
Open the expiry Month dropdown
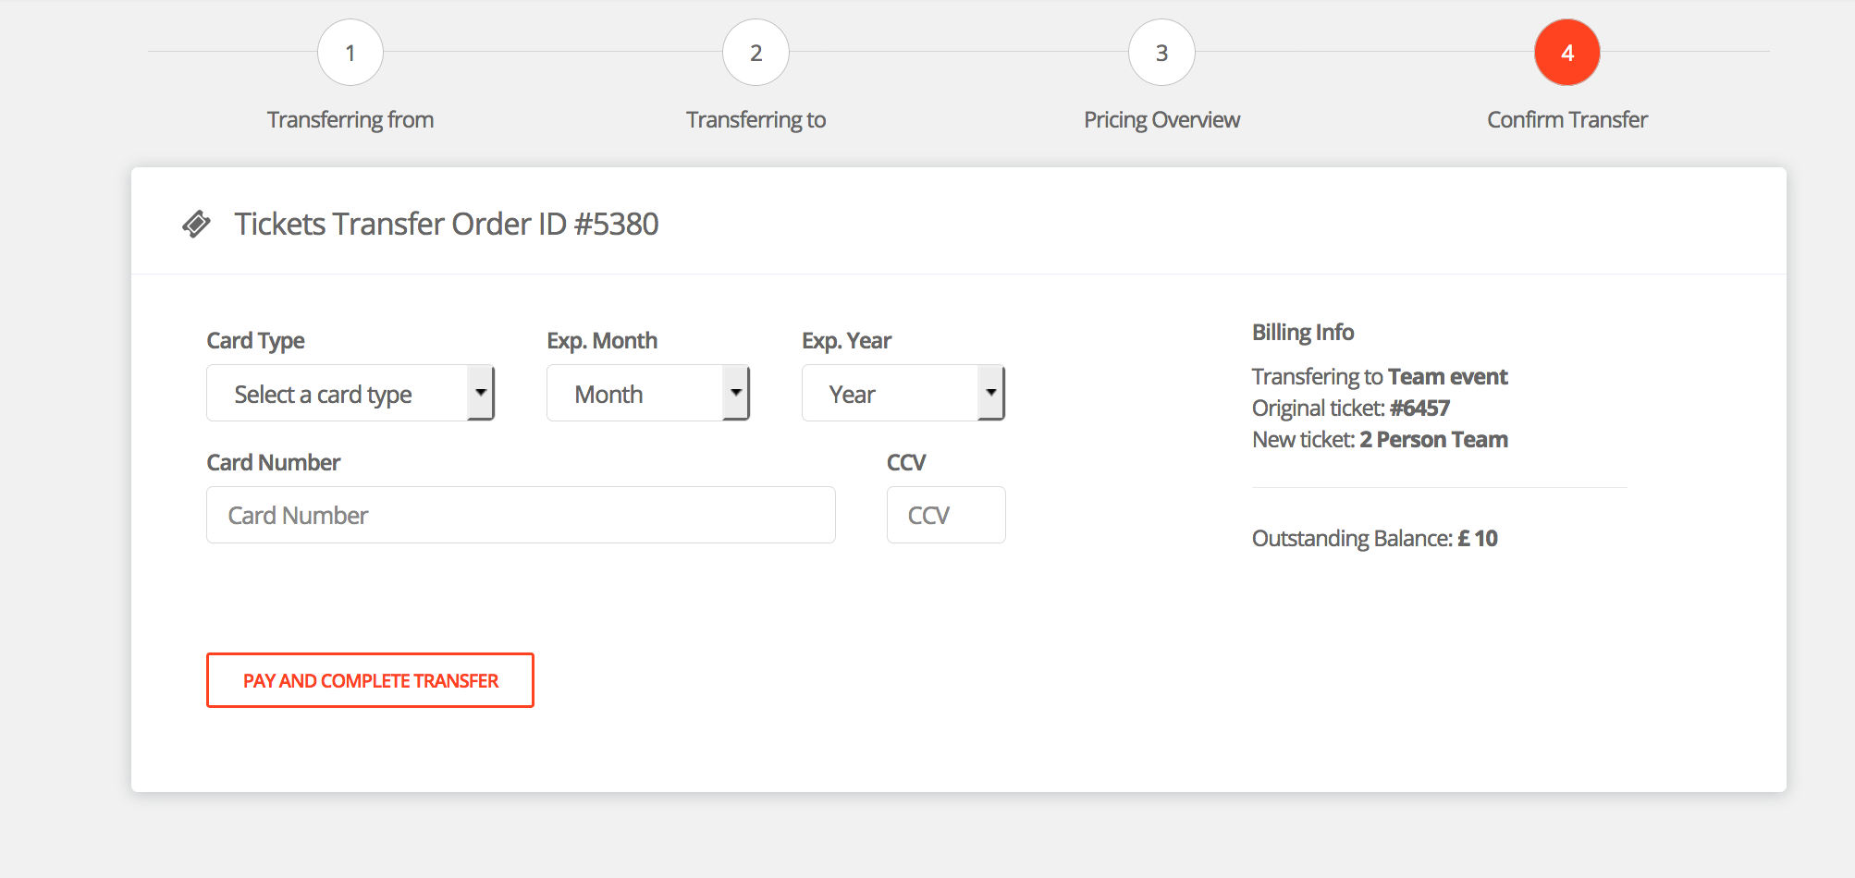pyautogui.click(x=647, y=394)
